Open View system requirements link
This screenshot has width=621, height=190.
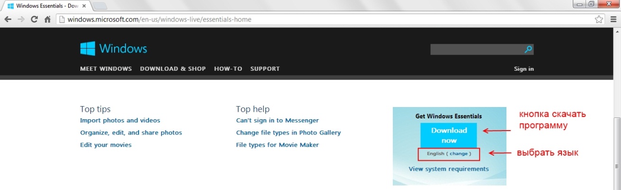449,169
